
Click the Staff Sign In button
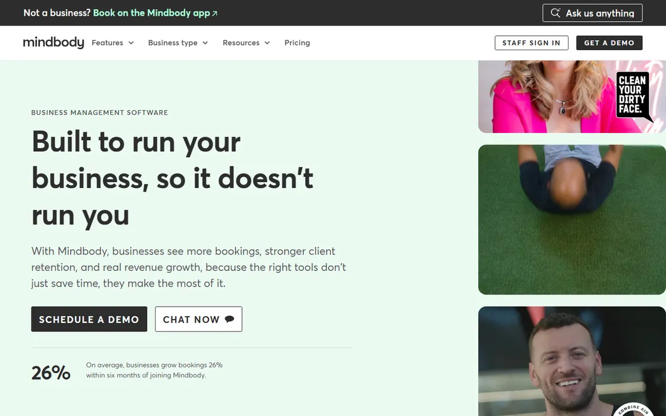(x=532, y=43)
